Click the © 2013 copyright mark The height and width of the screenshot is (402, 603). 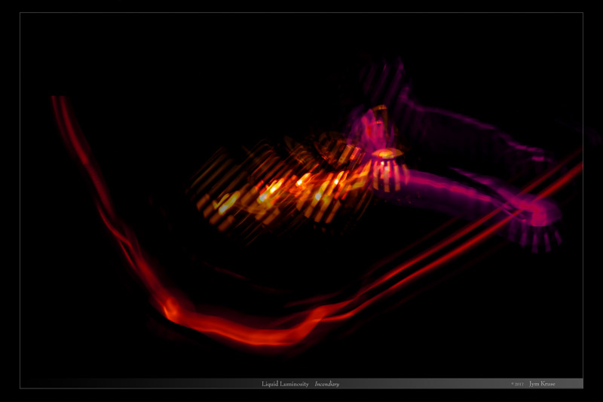pos(517,384)
